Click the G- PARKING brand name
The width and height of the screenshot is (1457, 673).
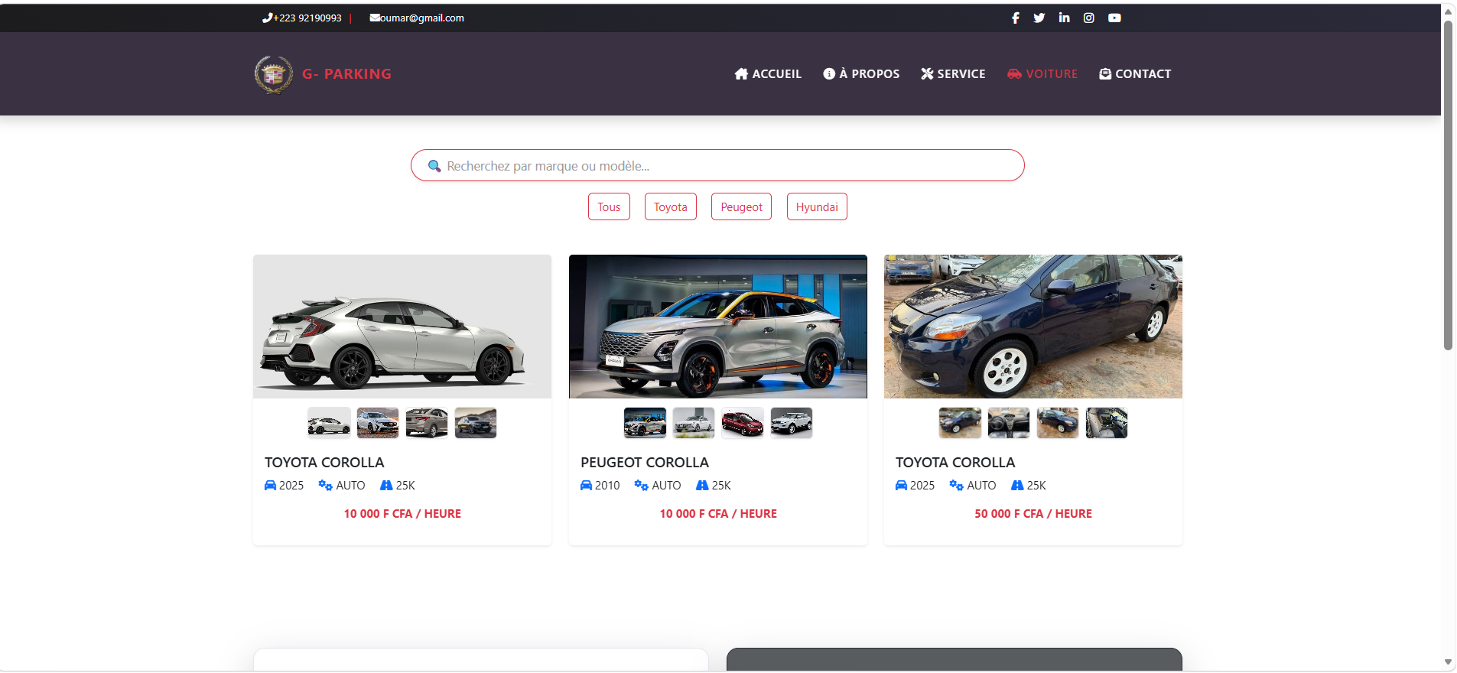pos(346,74)
